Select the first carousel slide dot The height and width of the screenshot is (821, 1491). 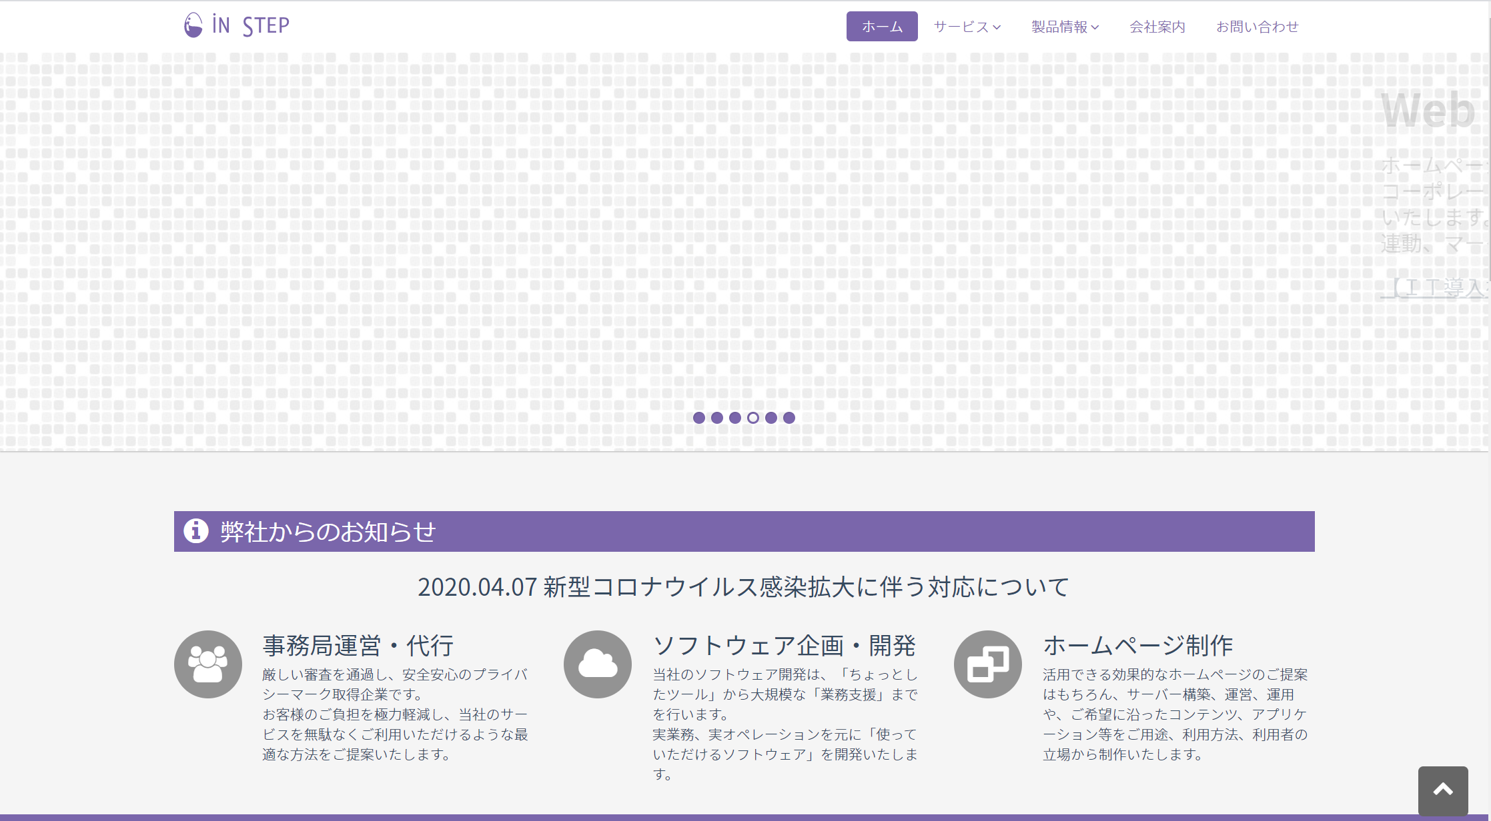[699, 418]
